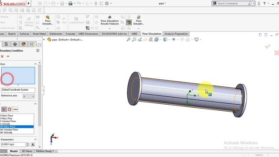This screenshot has width=279, height=157.
Task: Collapse the Selection section chevron
Action: pos(35,64)
